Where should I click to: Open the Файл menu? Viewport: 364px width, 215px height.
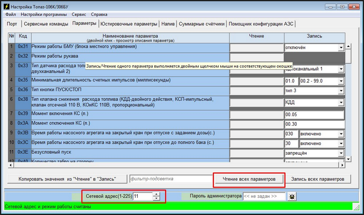tap(11, 14)
